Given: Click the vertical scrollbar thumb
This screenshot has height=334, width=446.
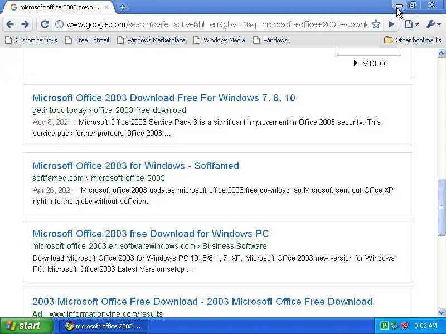Looking at the screenshot, I should (x=441, y=207).
